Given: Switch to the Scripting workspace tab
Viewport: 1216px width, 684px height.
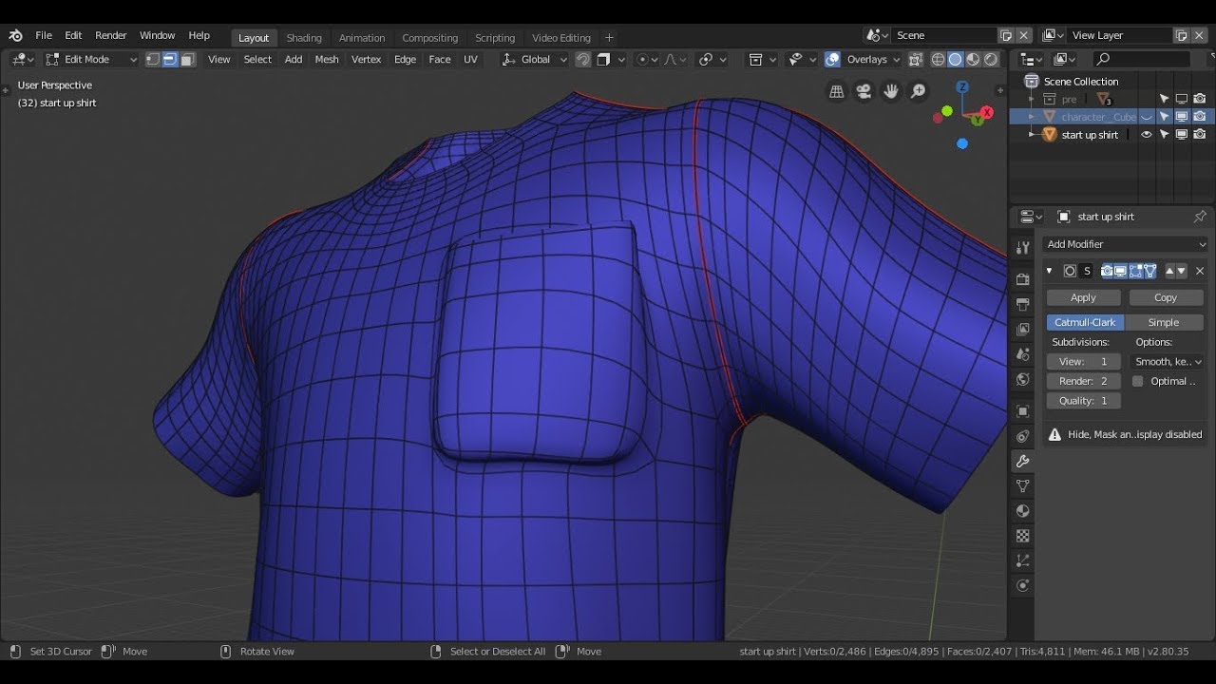Looking at the screenshot, I should [495, 38].
